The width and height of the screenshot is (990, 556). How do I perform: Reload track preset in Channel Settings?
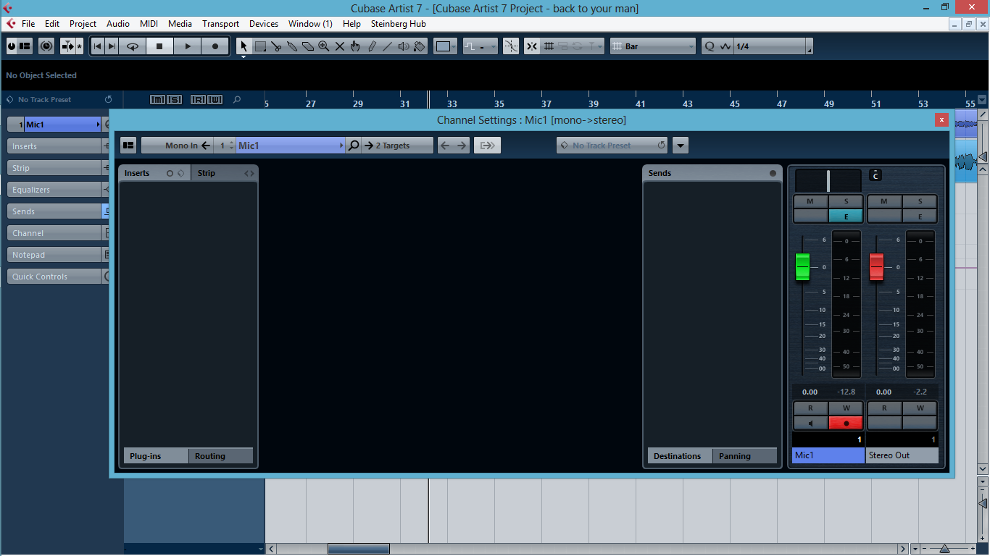[x=661, y=146]
